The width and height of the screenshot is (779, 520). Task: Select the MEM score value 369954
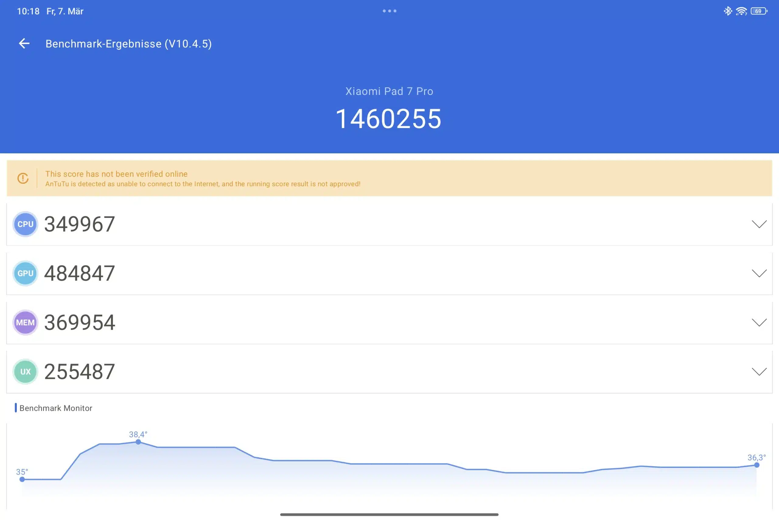[x=80, y=322]
